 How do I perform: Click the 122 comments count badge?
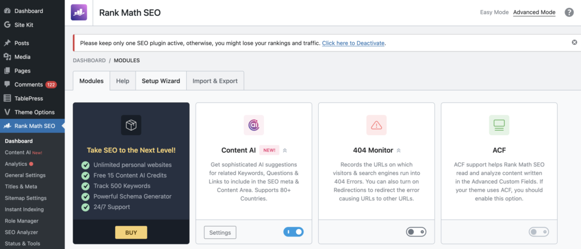point(50,84)
